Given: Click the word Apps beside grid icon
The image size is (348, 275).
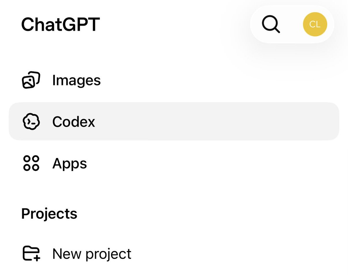Looking at the screenshot, I should tap(70, 164).
